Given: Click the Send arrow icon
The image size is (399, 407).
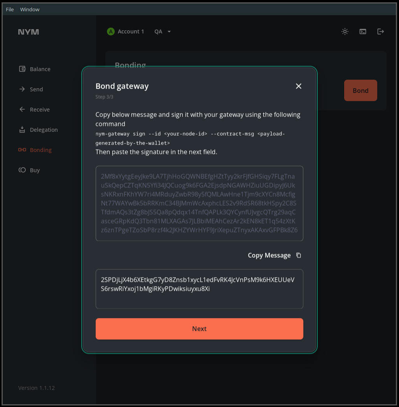Looking at the screenshot, I should point(22,89).
